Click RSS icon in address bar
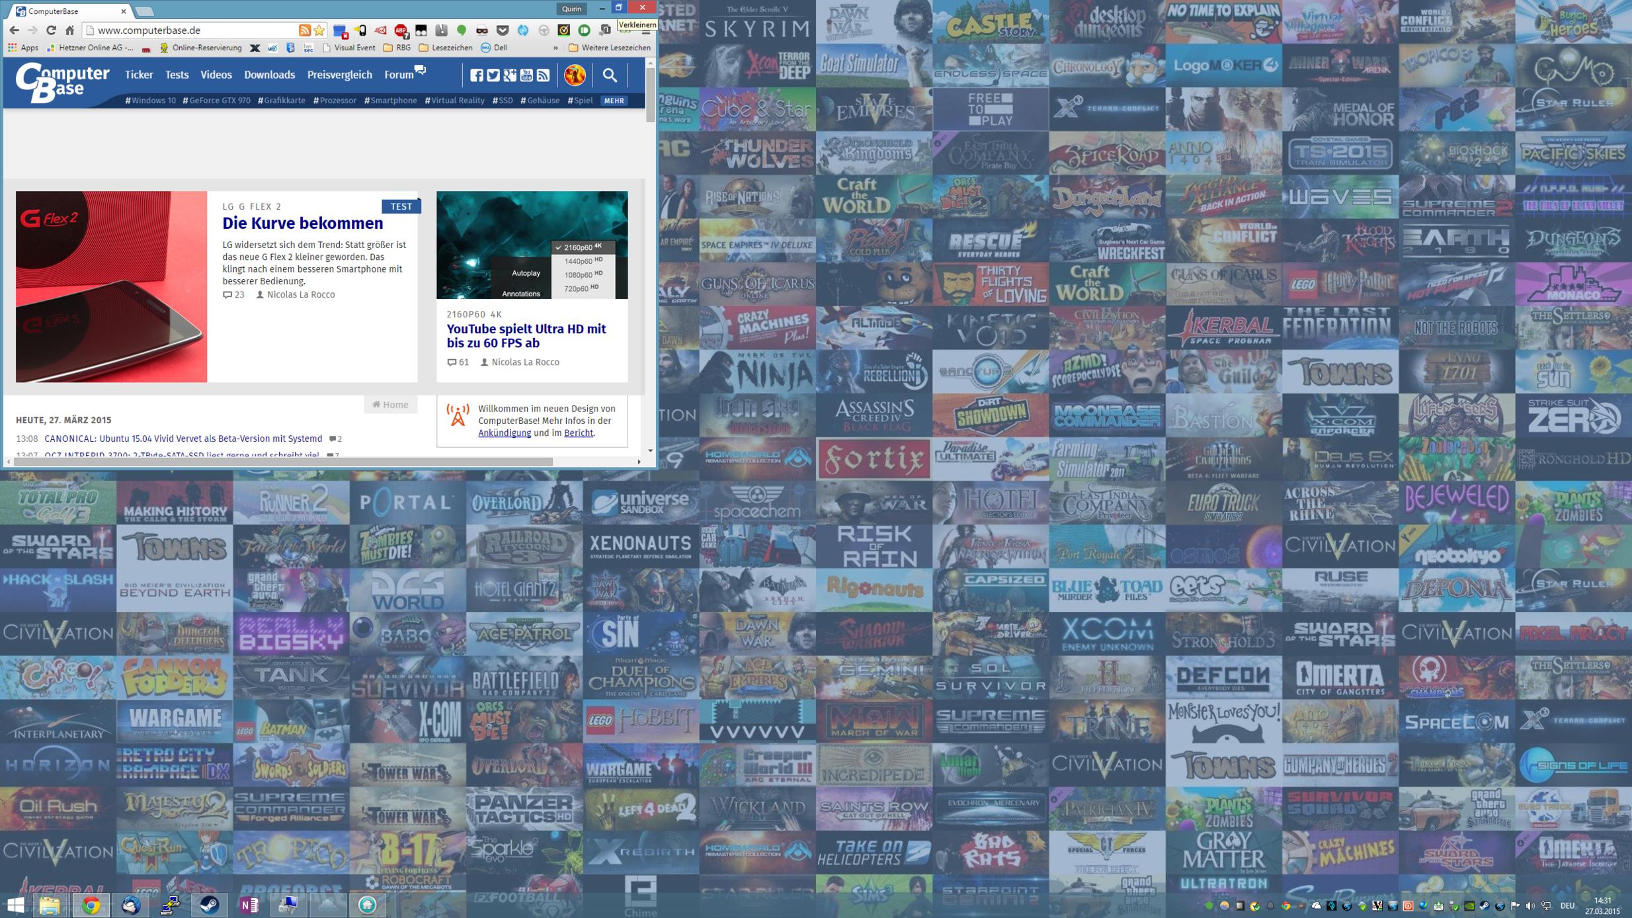The image size is (1632, 918). (304, 30)
